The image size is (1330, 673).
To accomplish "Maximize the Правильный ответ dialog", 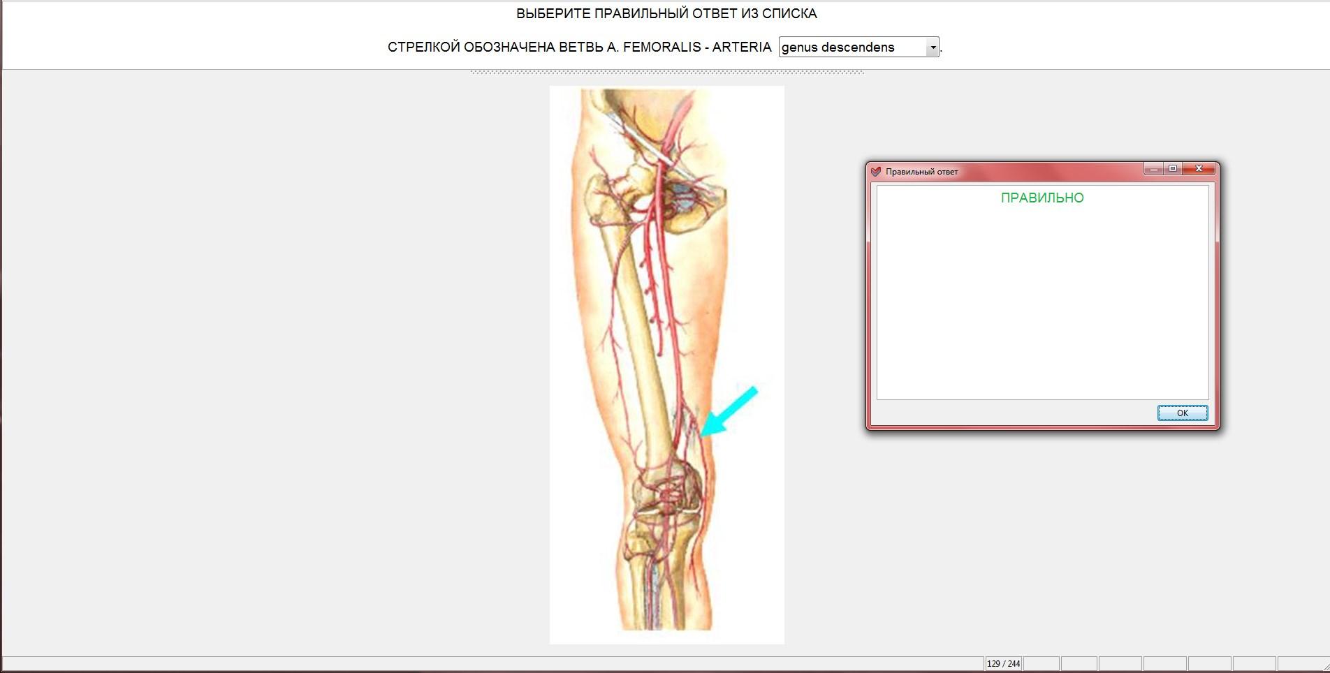I will click(x=1174, y=169).
